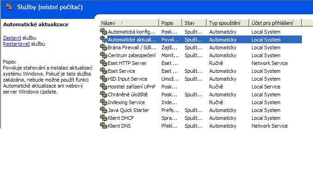Select the Indexing Service gear icon
Screen dimensions: 313x177
click(104, 102)
